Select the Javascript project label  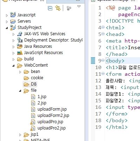pos(26,15)
